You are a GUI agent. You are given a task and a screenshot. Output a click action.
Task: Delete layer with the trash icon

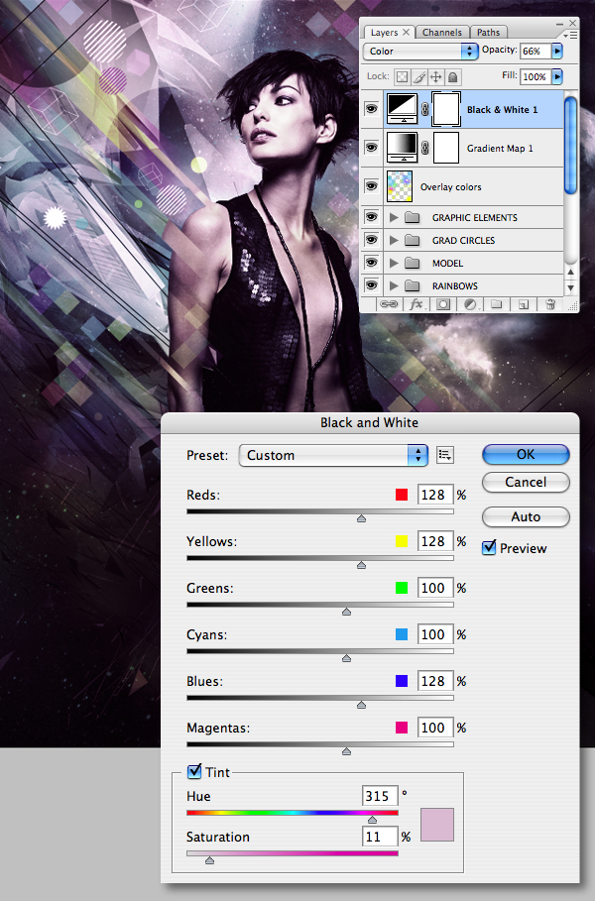pos(550,304)
